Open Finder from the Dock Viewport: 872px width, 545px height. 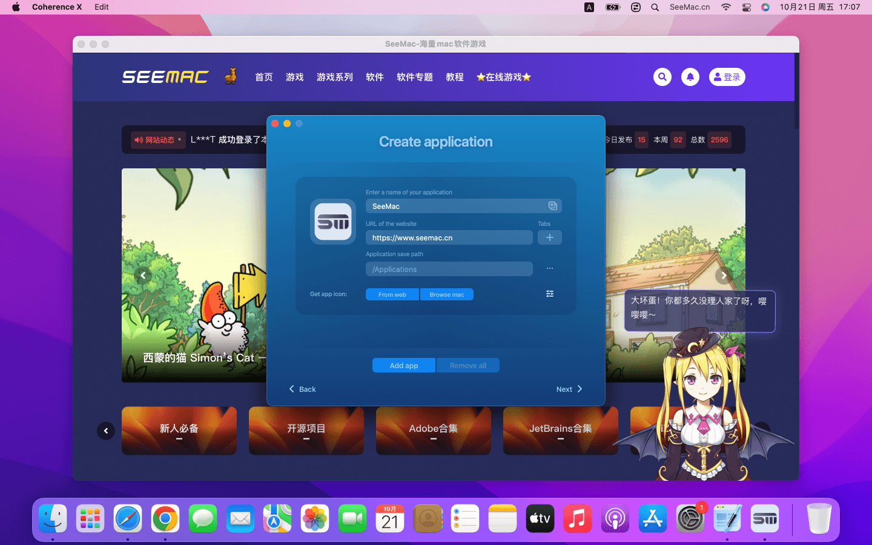pyautogui.click(x=53, y=519)
